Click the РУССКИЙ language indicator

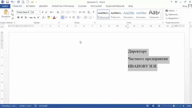43,106
